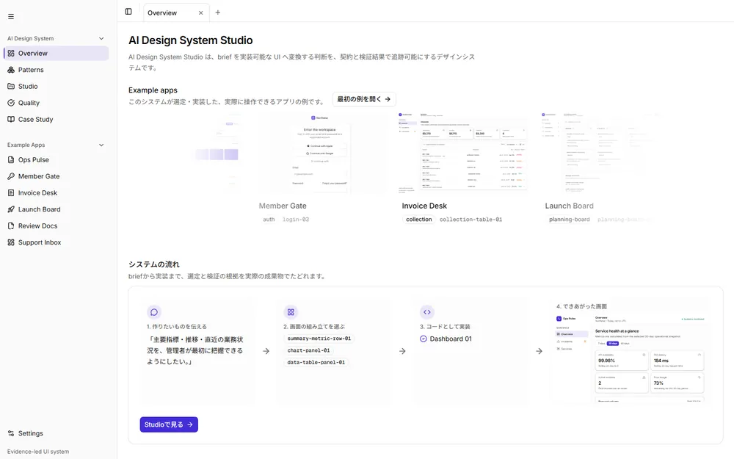Click the collection-table-01 label
The width and height of the screenshot is (734, 459).
pos(470,219)
